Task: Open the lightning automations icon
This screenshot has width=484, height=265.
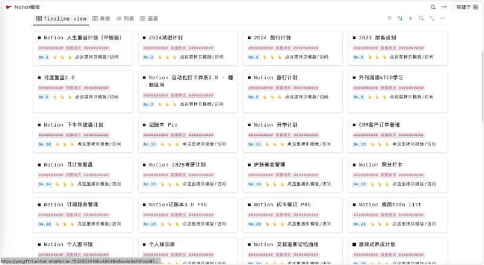Action: 411,19
